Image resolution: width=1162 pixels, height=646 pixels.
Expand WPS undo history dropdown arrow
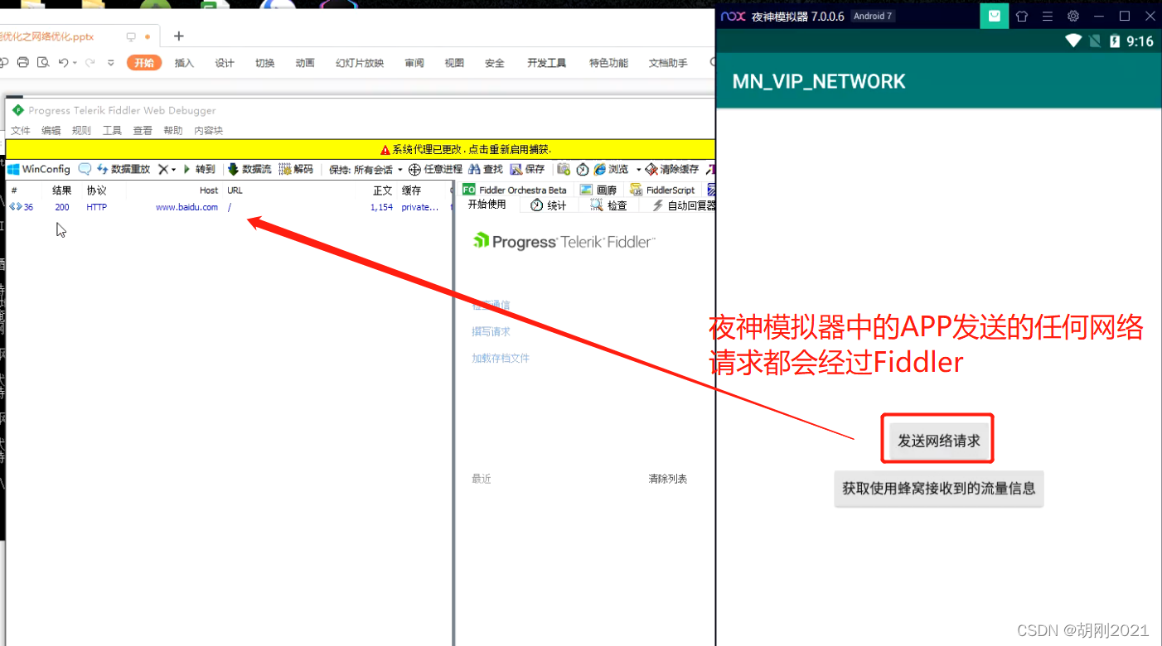75,63
